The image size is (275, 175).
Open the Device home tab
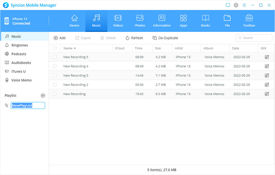[74, 21]
